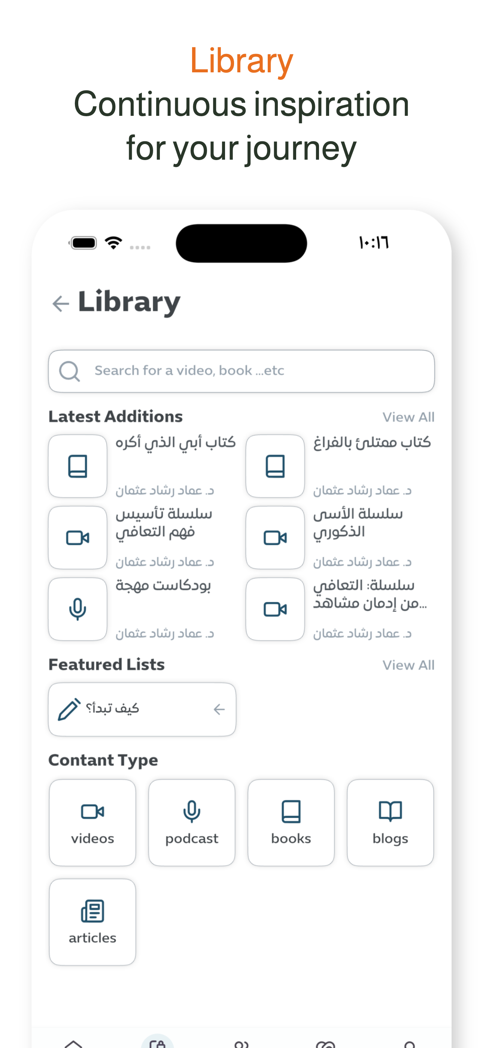Open the podcast content type
483x1048 pixels.
coord(191,822)
